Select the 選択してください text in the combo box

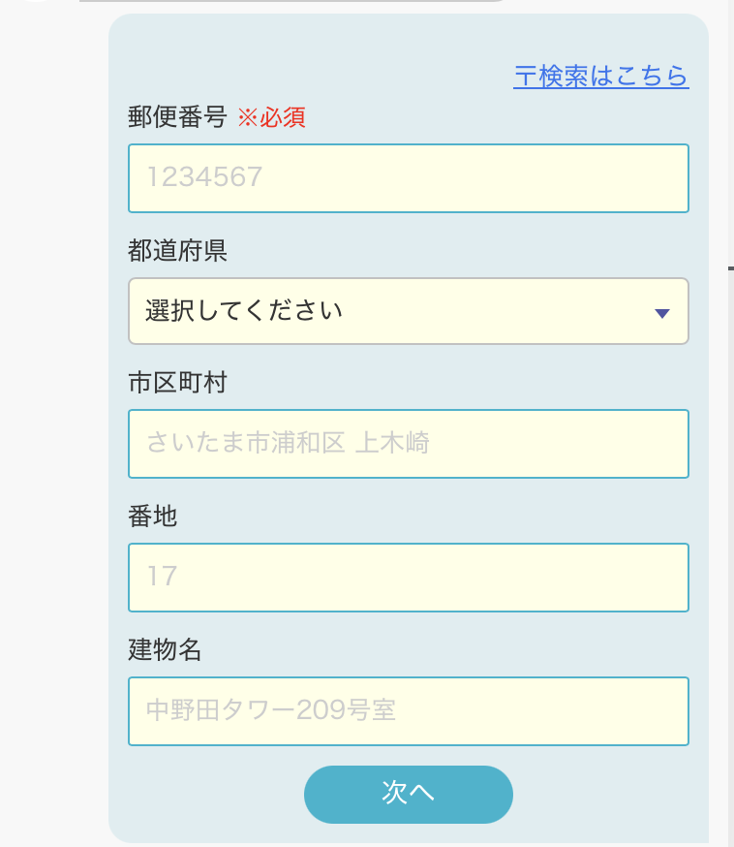click(x=244, y=311)
